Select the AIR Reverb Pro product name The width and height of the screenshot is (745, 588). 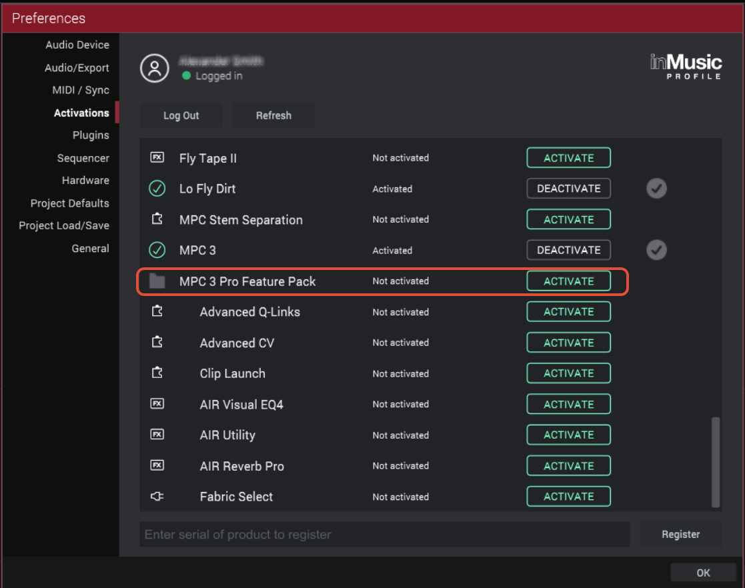tap(242, 466)
